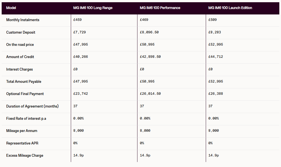
Task: Click the On the road price label
Action: pyautogui.click(x=20, y=44)
